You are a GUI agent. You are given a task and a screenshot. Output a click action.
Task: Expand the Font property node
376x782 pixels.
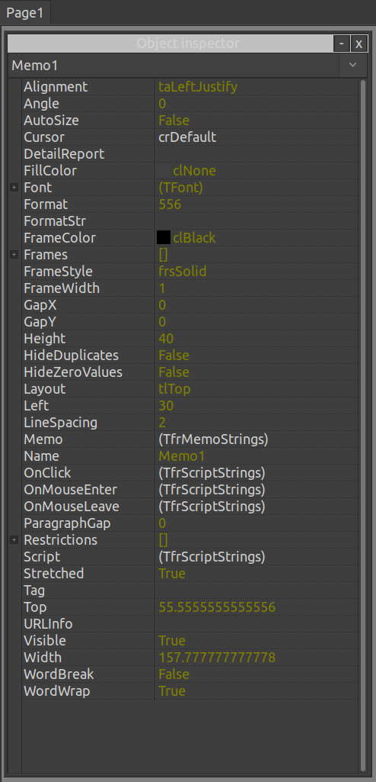coord(14,188)
